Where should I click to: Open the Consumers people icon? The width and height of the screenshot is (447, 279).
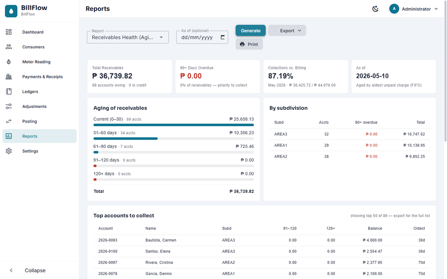pos(9,47)
